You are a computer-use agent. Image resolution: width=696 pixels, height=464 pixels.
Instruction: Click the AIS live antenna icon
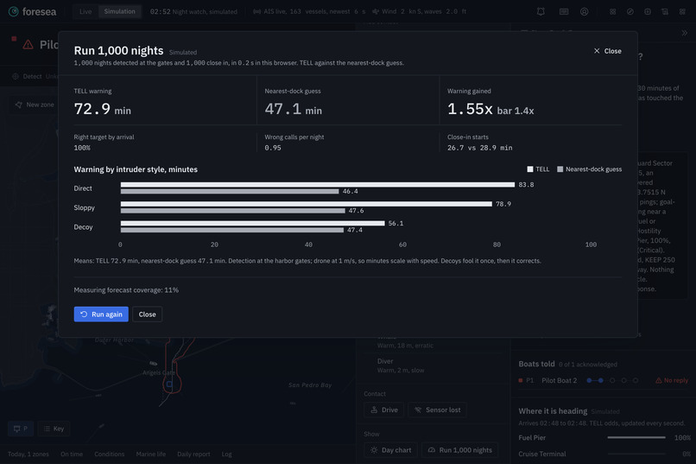[x=256, y=11]
